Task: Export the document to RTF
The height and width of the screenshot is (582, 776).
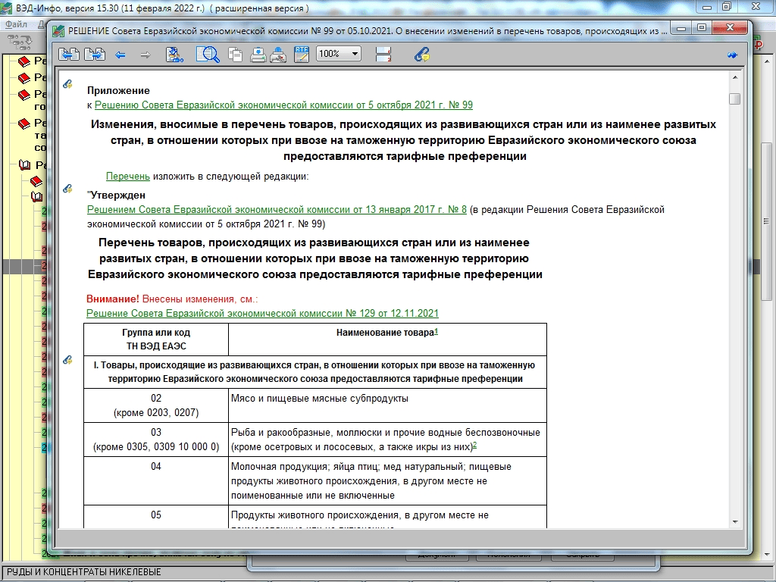Action: click(302, 54)
